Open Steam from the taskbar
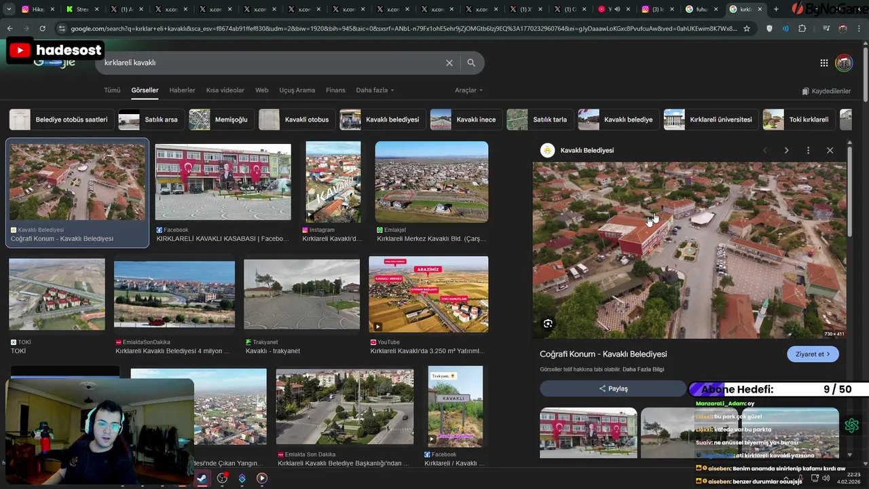The width and height of the screenshot is (869, 489). 202,478
